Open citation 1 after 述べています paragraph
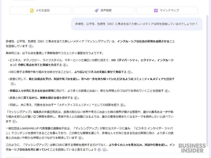 (14, 121)
